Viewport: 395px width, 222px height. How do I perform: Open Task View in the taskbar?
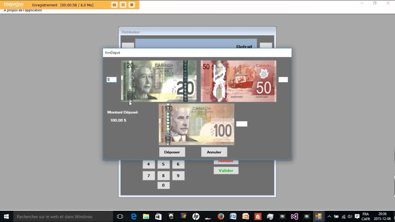coord(120,216)
